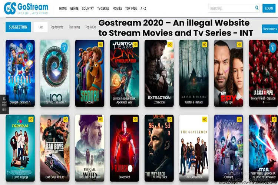This screenshot has height=185, width=278.
Task: Open the Bad Boys for Life poster
Action: 55,148
